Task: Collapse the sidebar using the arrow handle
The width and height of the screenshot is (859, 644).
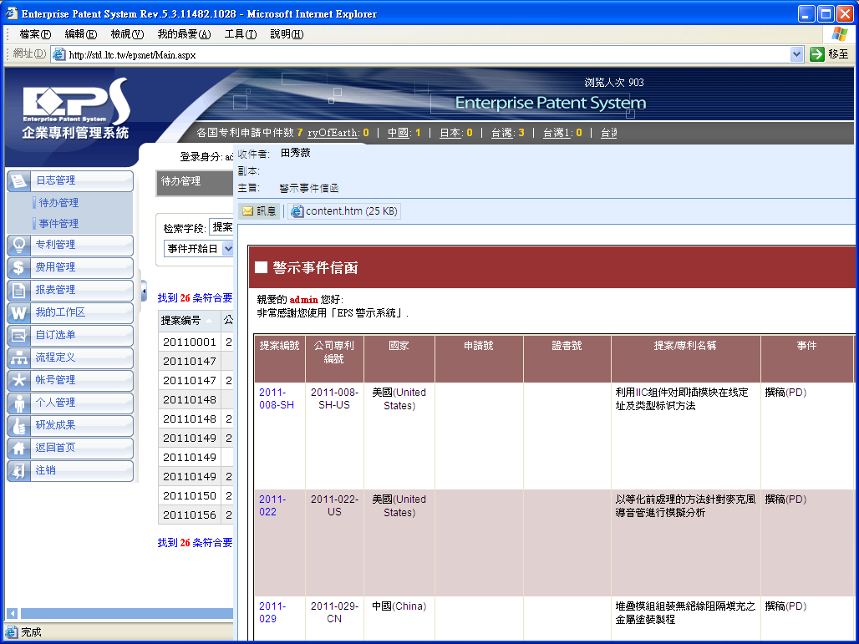Action: [144, 292]
